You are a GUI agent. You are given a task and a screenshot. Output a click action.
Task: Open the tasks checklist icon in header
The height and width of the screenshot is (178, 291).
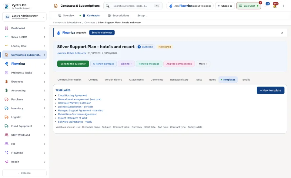tap(266, 6)
